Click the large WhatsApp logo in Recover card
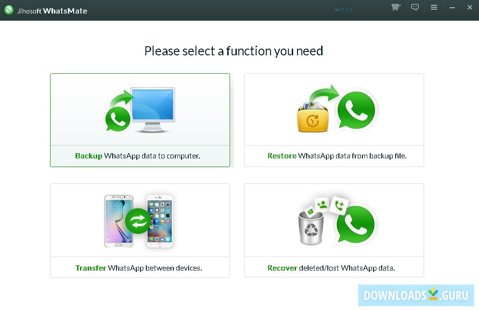479x311 pixels. [355, 224]
